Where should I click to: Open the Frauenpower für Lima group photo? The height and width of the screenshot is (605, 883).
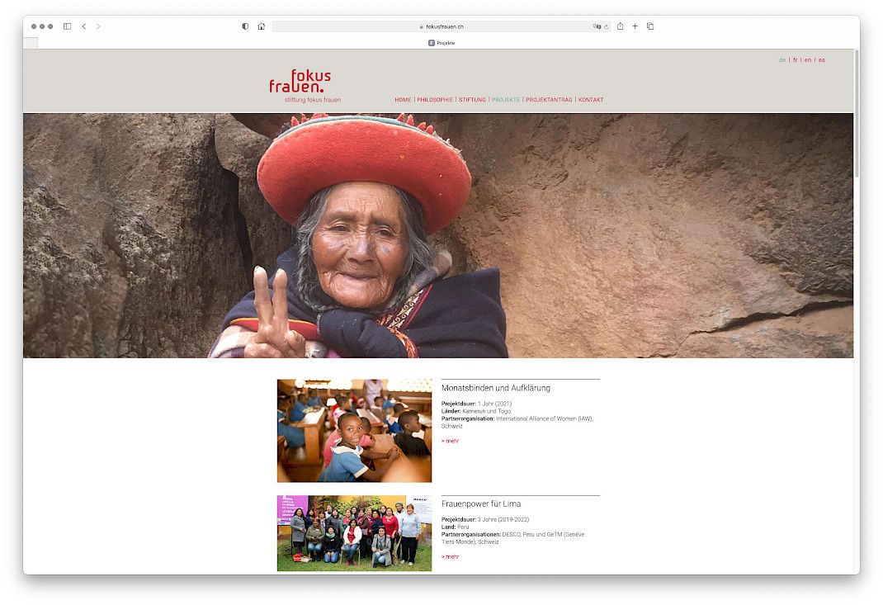point(354,532)
